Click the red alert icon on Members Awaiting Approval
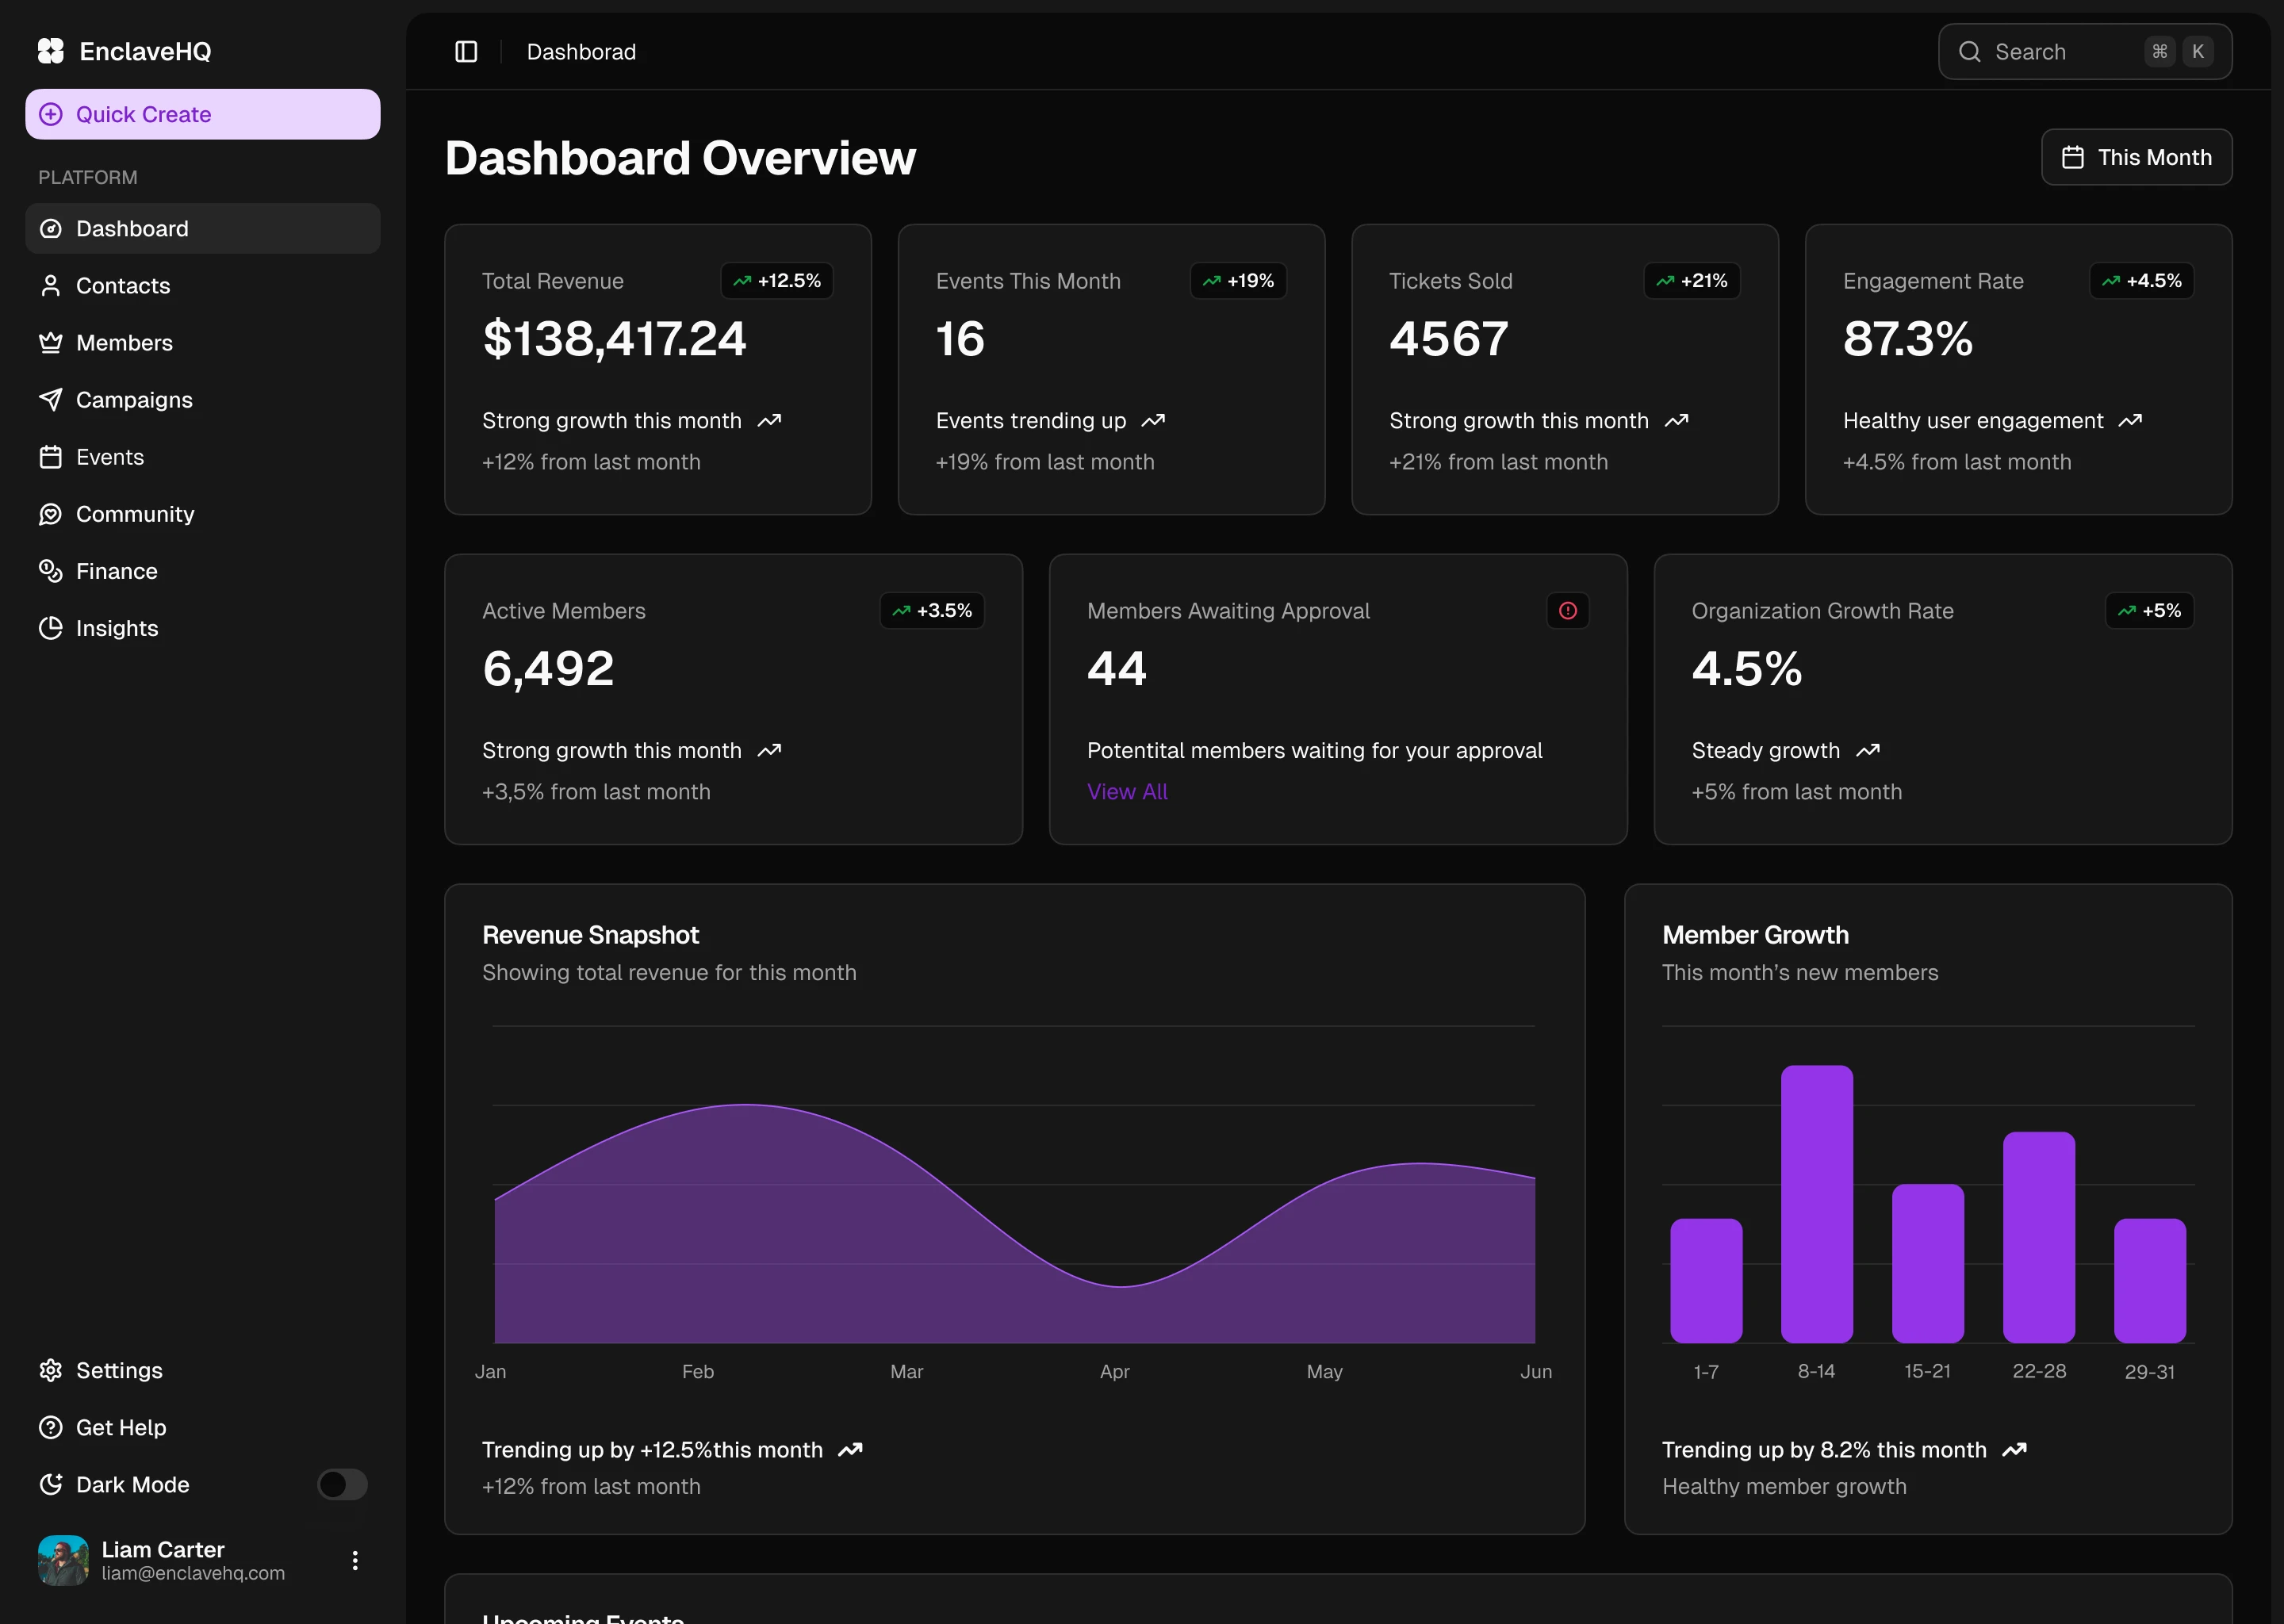This screenshot has height=1624, width=2284. (1567, 610)
